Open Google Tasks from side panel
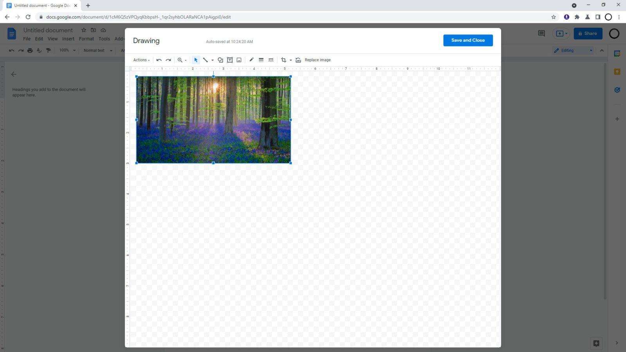Screen dimensions: 626x352 click(x=617, y=90)
